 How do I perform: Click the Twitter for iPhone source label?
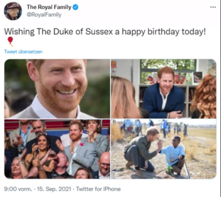click(x=98, y=189)
